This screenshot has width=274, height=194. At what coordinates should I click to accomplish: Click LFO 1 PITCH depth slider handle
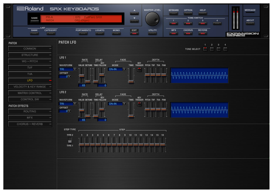point(148,75)
